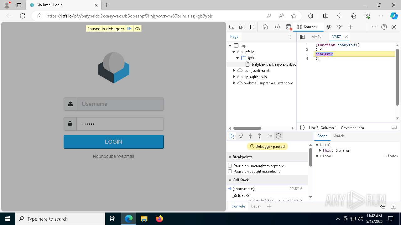Expand the Global scope
The width and height of the screenshot is (401, 225).
point(317,156)
